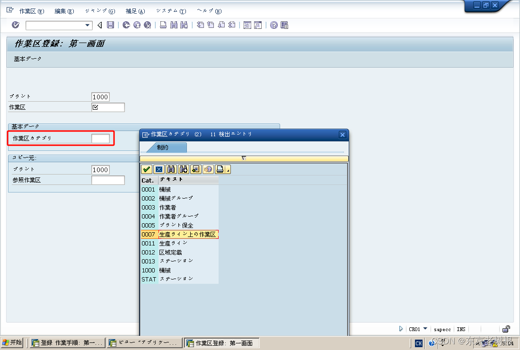Click the Find (binoculars) icon in the dialog
Viewport: 520px width, 350px height.
pyautogui.click(x=171, y=169)
